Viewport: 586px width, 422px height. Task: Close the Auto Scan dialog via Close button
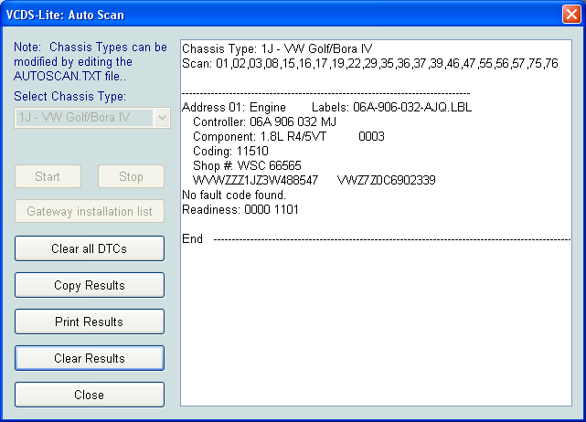click(90, 395)
